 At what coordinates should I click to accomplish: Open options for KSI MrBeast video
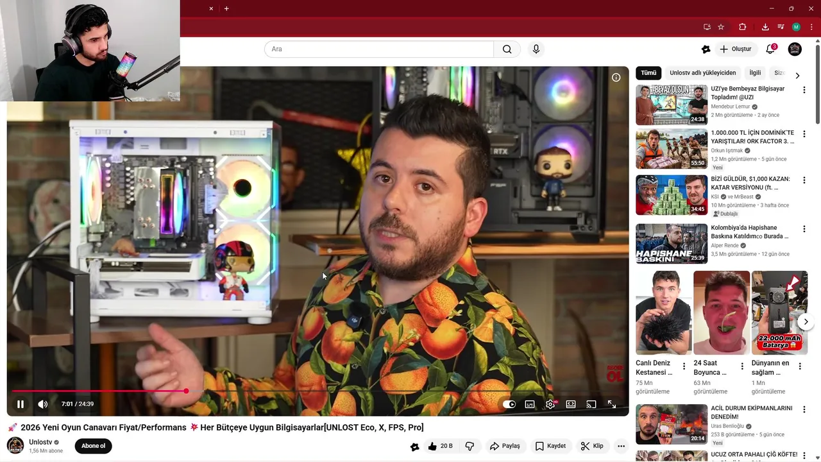click(804, 180)
